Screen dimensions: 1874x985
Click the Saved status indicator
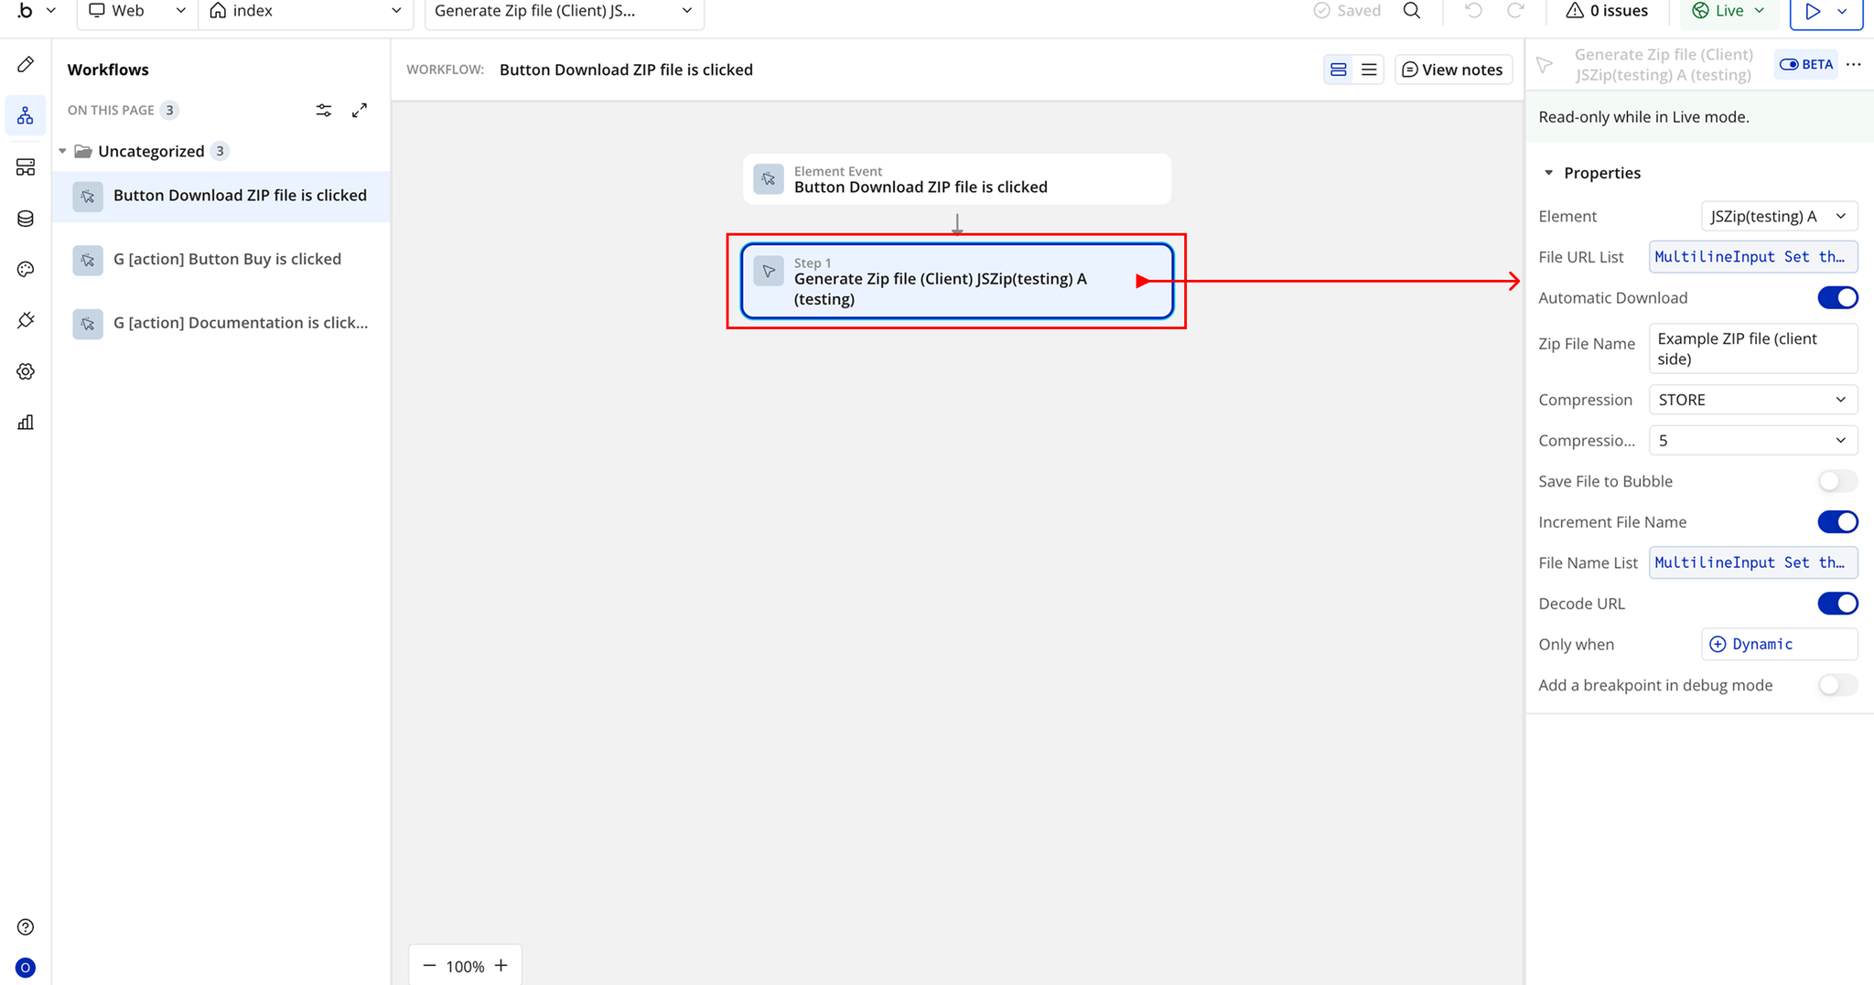coord(1347,11)
